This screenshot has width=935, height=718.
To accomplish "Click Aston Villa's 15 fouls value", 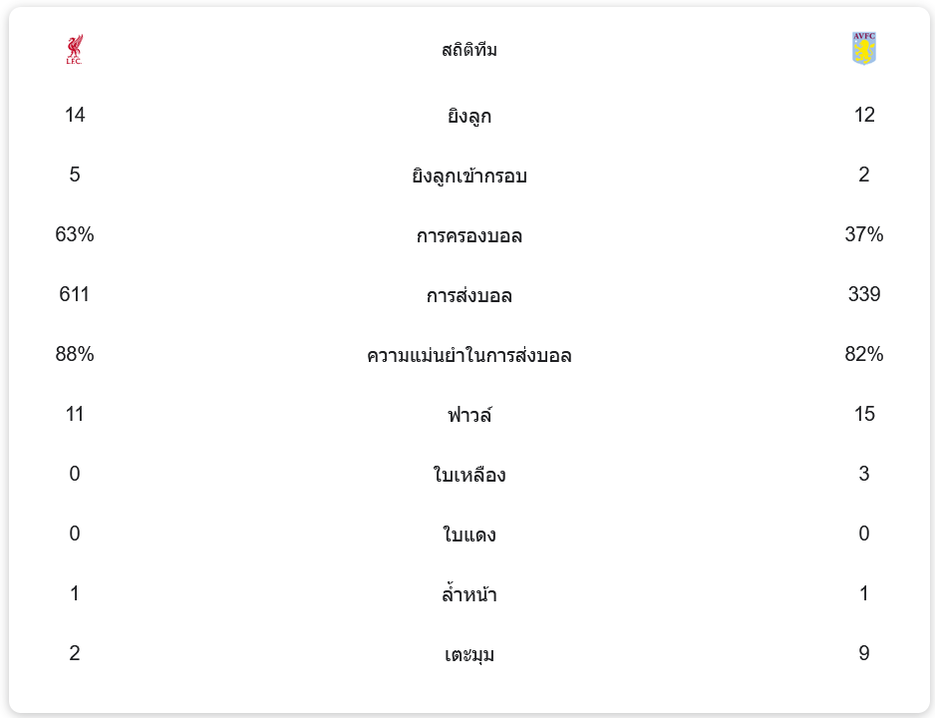I will pyautogui.click(x=863, y=415).
